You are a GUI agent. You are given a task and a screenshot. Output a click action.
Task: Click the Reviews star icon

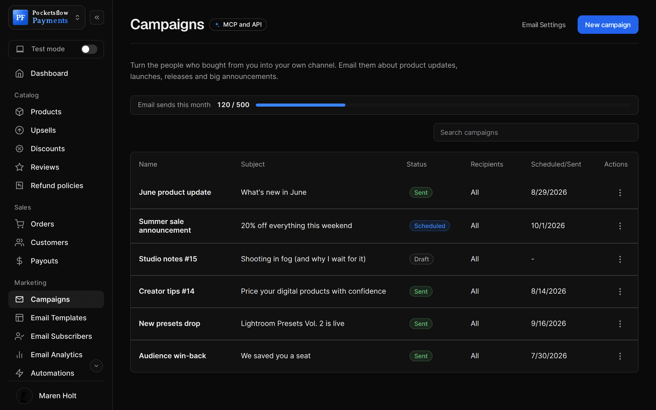pyautogui.click(x=20, y=167)
